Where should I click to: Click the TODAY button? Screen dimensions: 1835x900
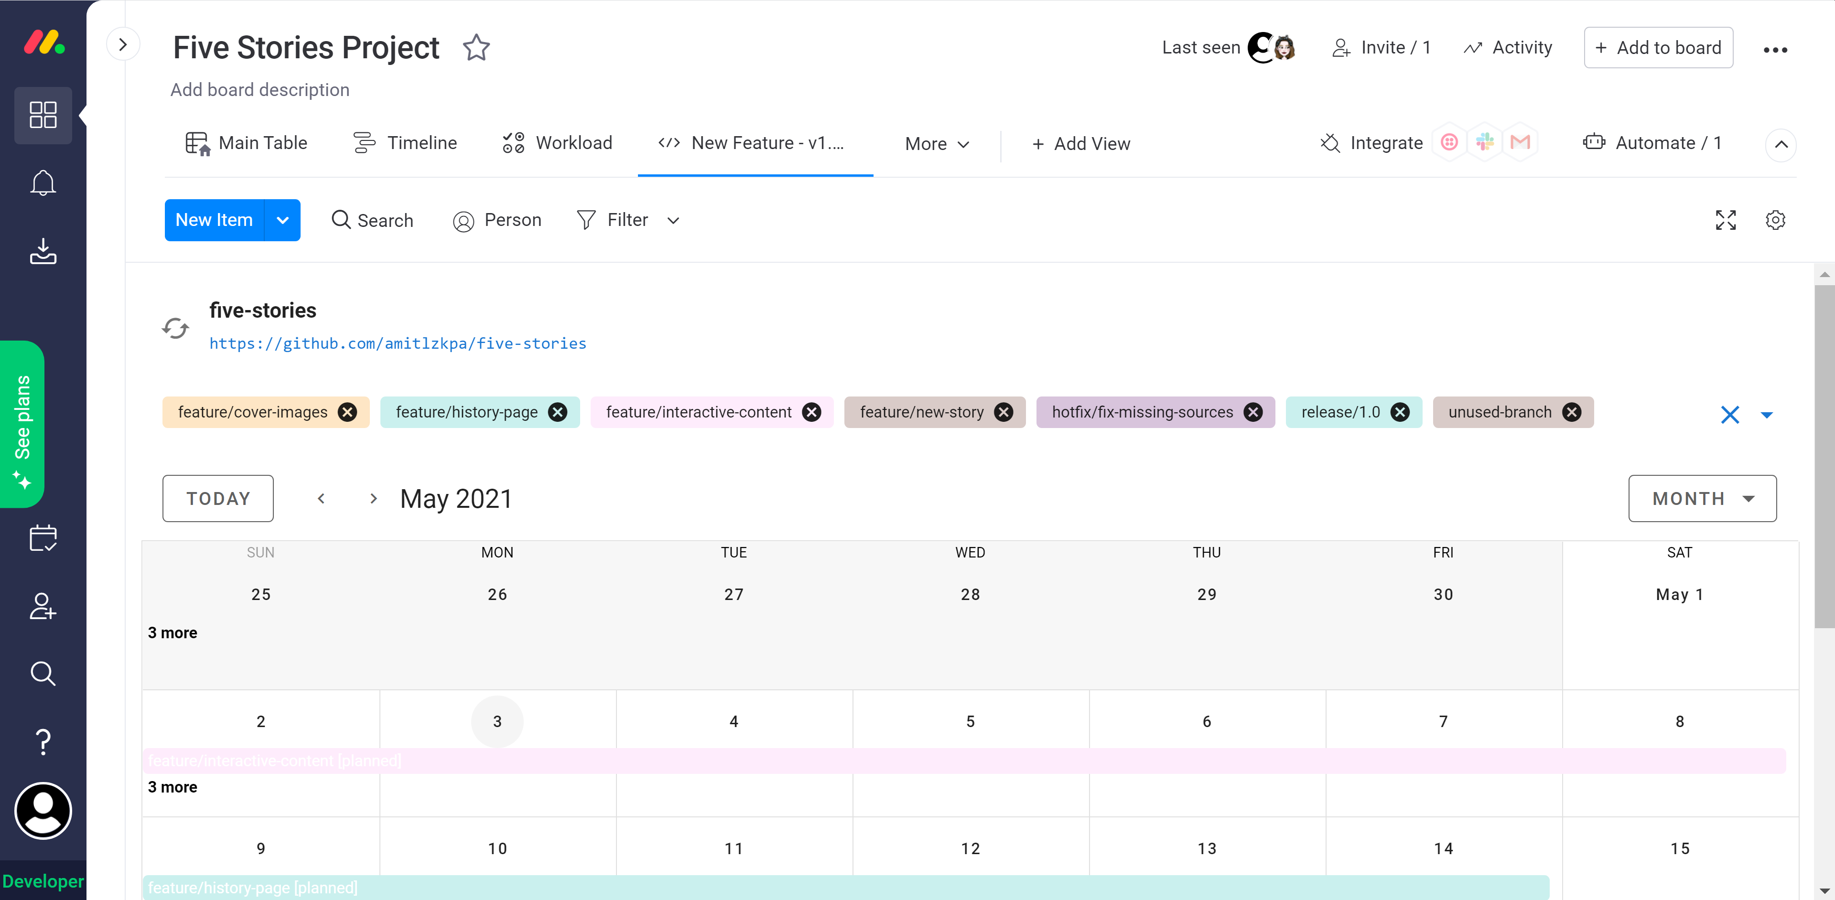tap(218, 498)
